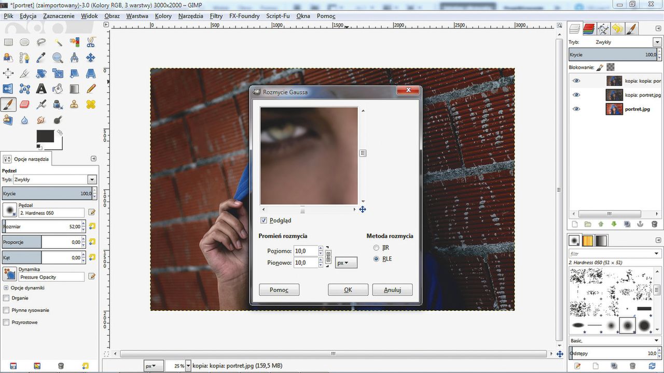Click the Pomoc button in blur dialog
This screenshot has height=373, width=664.
coord(279,290)
